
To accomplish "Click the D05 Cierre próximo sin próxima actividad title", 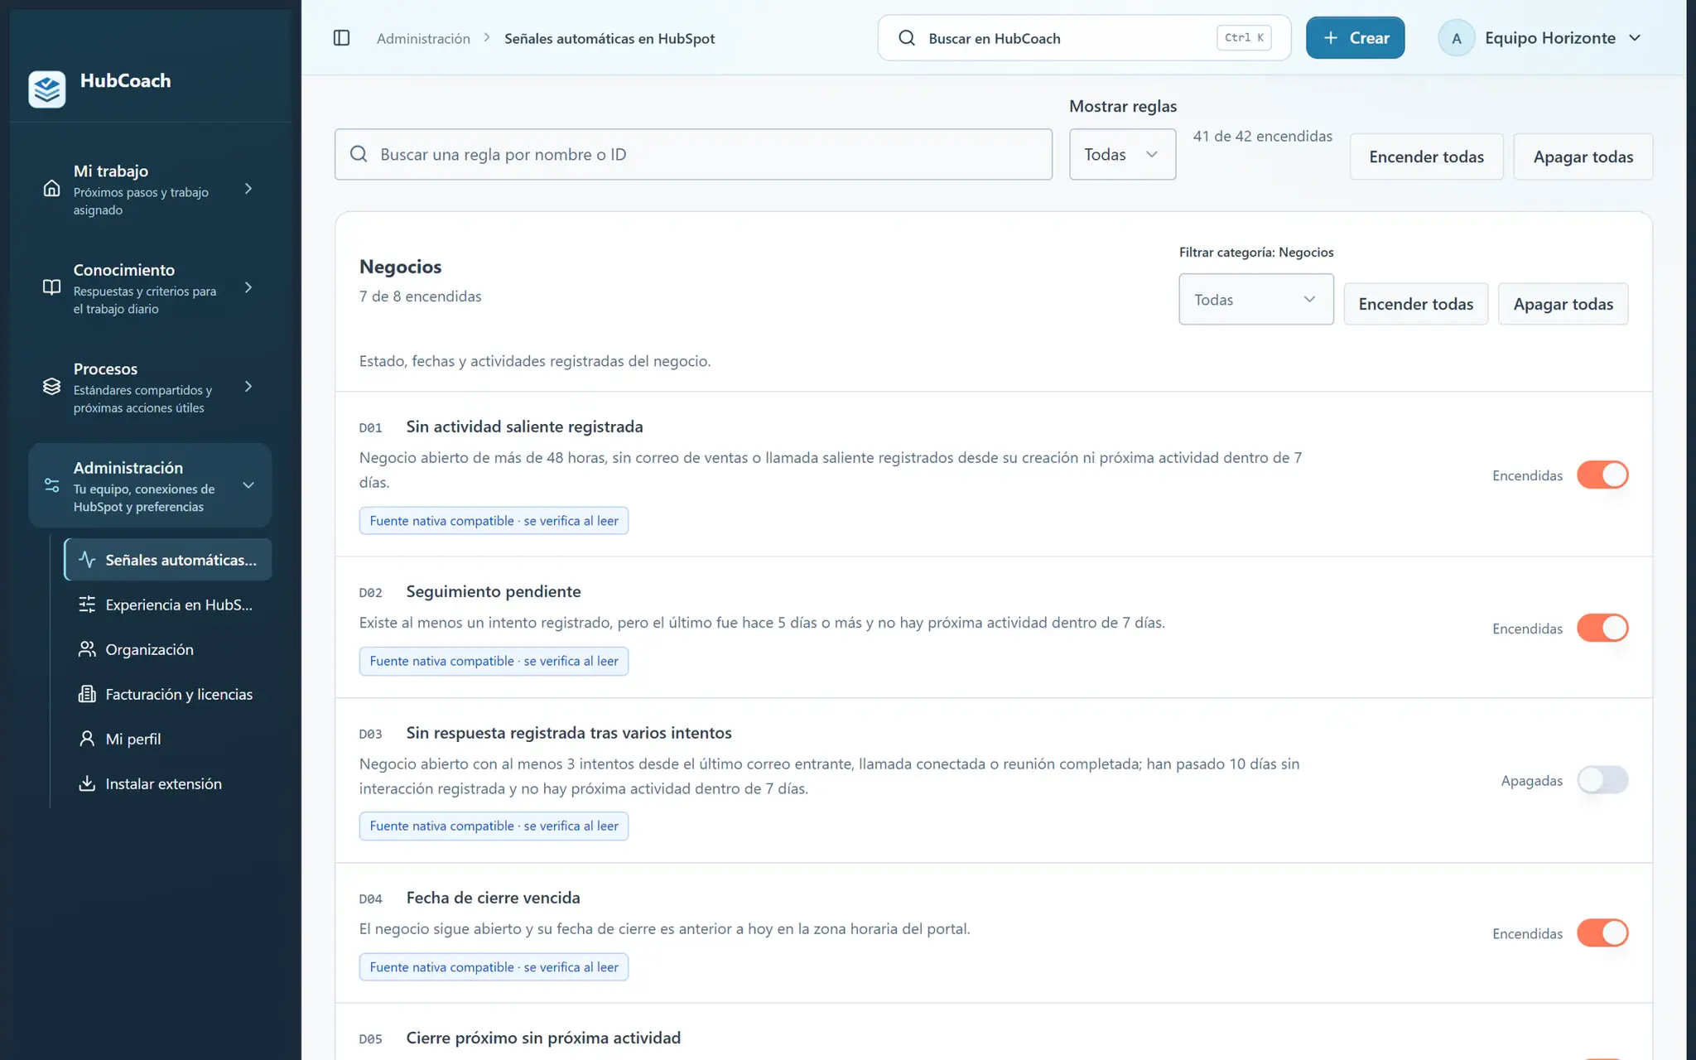I will click(x=543, y=1038).
